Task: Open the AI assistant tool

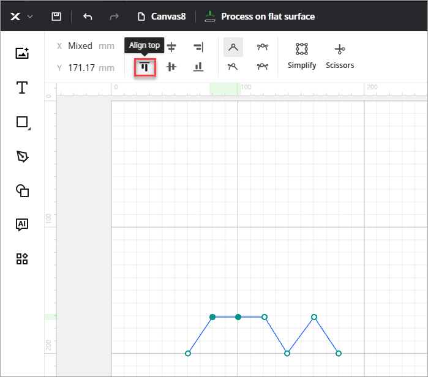Action: (x=22, y=225)
